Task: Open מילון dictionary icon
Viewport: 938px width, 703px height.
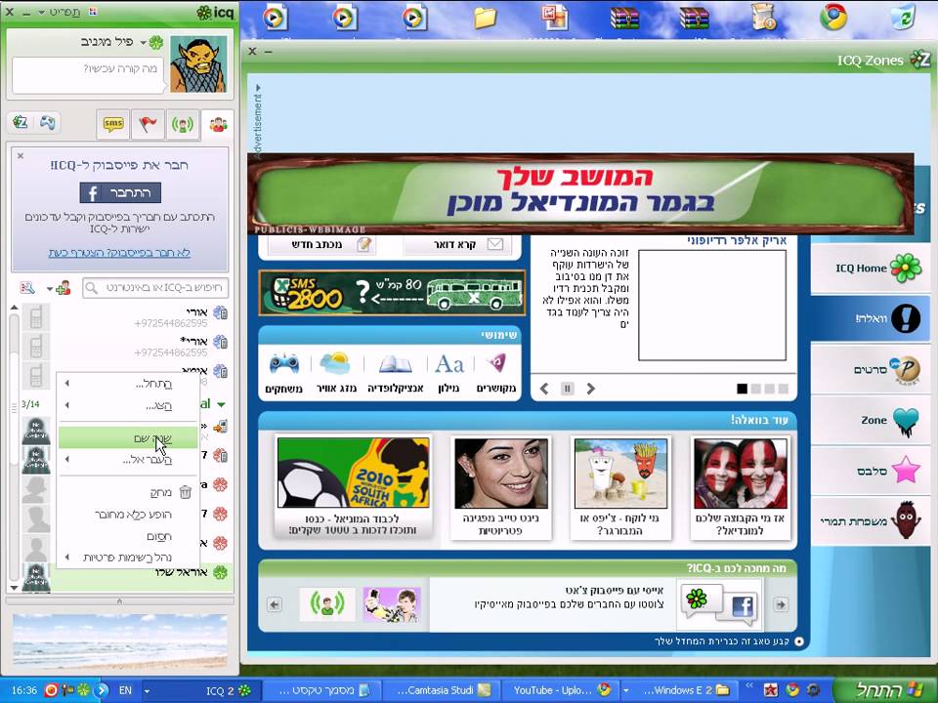Action: click(448, 372)
